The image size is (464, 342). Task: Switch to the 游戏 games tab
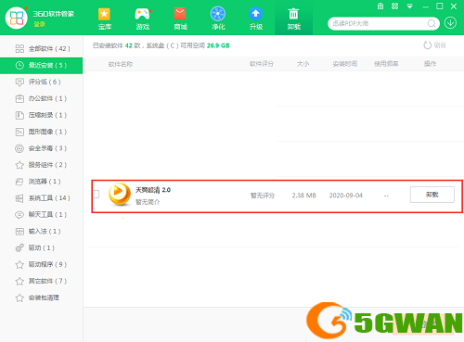pos(143,19)
